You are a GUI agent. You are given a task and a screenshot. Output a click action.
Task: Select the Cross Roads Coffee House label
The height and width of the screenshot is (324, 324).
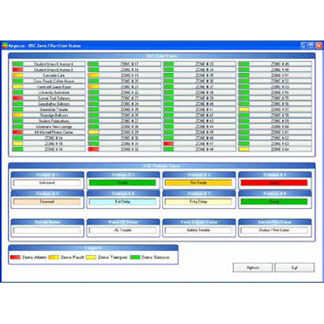pos(53,81)
